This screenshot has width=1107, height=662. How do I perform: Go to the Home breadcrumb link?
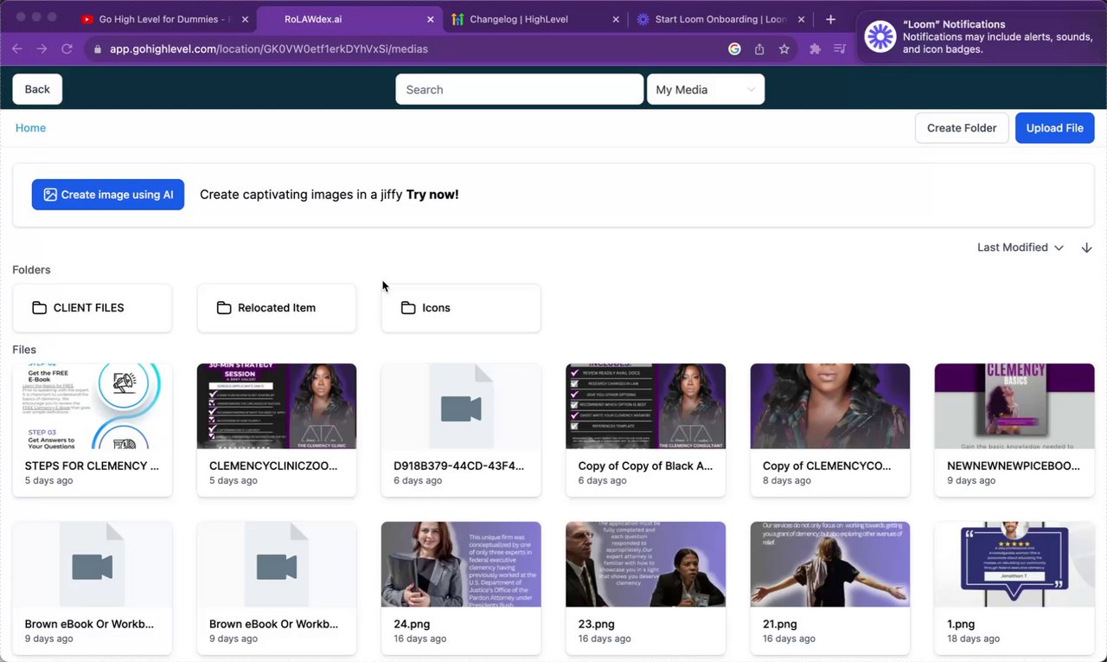[30, 128]
